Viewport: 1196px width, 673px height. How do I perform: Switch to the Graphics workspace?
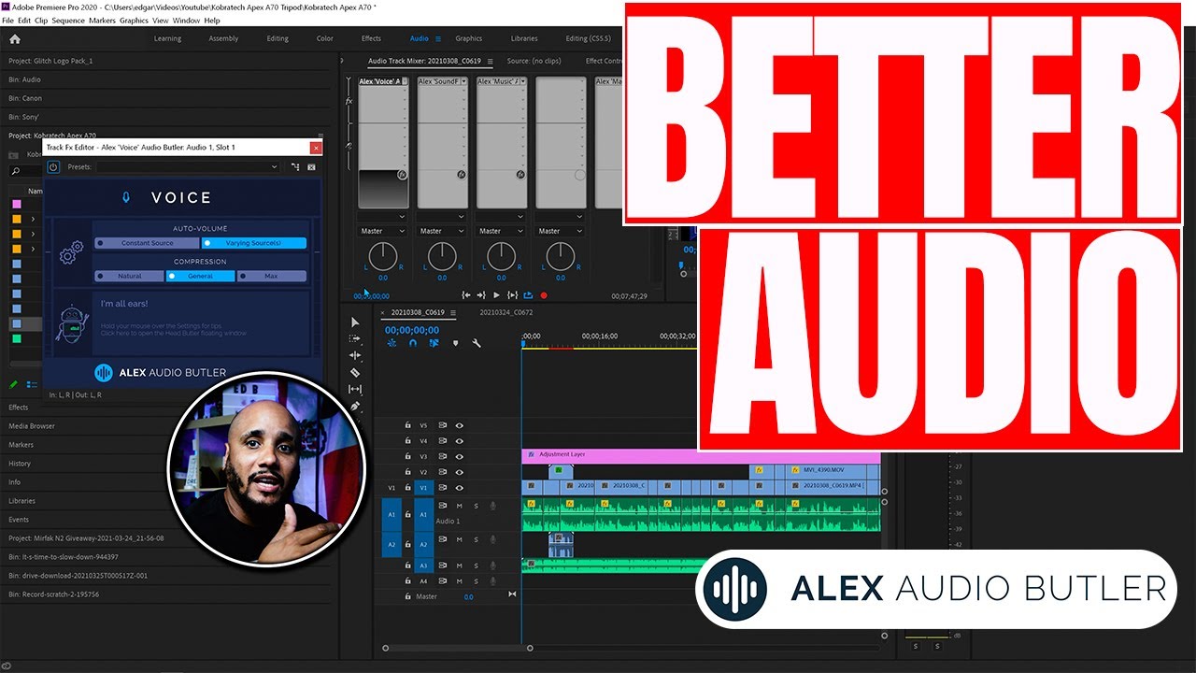coord(469,39)
